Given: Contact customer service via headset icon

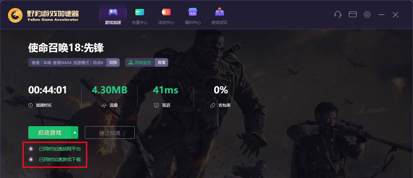Looking at the screenshot, I should point(338,15).
